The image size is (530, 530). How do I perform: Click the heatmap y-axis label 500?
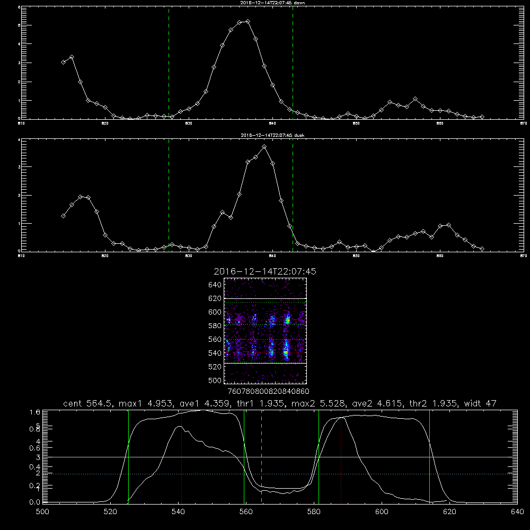tap(215, 380)
